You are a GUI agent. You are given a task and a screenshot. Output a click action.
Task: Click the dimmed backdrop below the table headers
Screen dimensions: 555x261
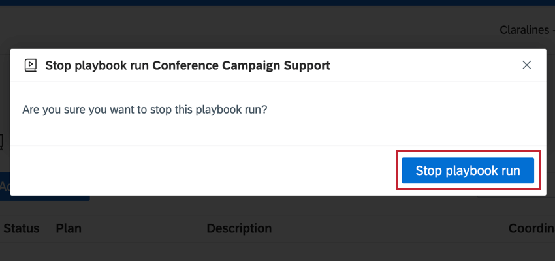click(x=277, y=252)
